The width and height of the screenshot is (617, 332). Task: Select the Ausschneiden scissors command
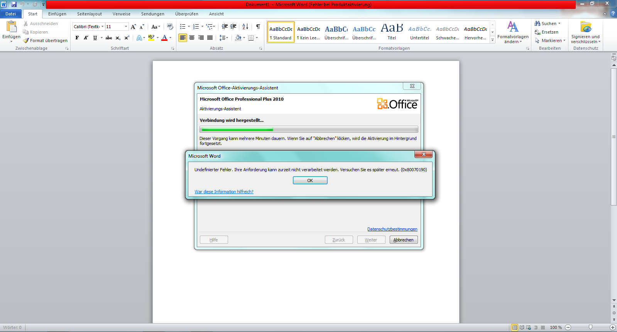pyautogui.click(x=41, y=24)
